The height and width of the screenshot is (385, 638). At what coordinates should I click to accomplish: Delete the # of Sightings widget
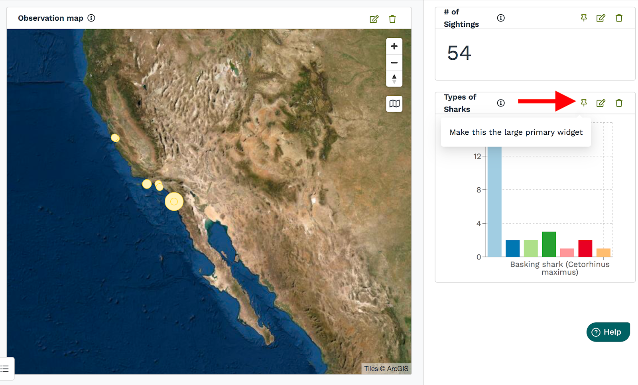(x=619, y=18)
